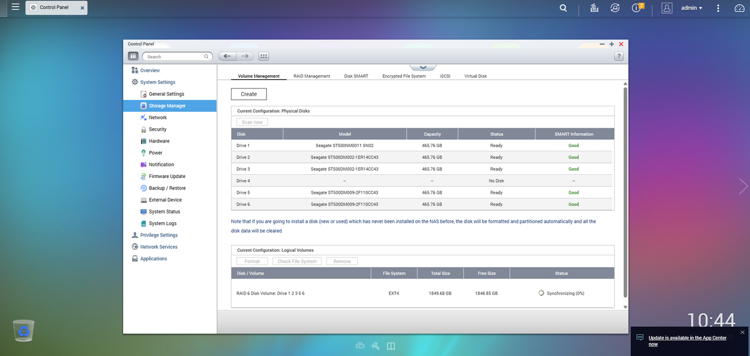
Task: Open the background tasks icon
Action: [x=594, y=8]
